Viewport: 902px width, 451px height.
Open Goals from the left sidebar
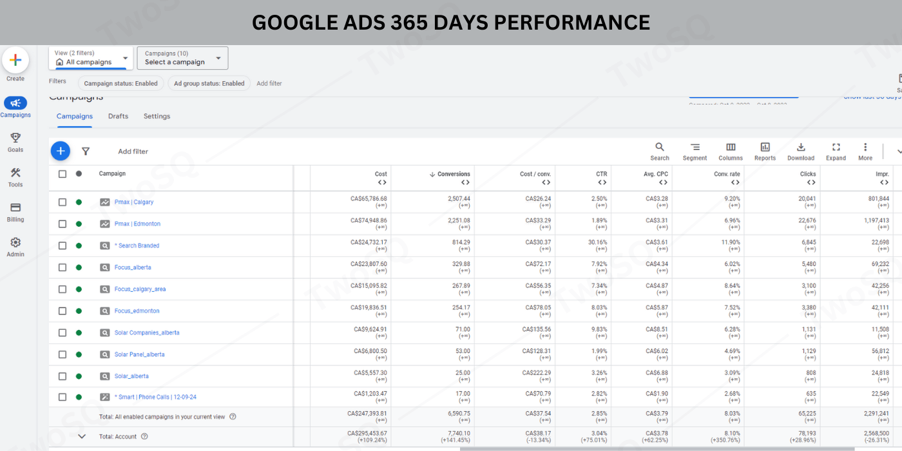click(x=15, y=142)
